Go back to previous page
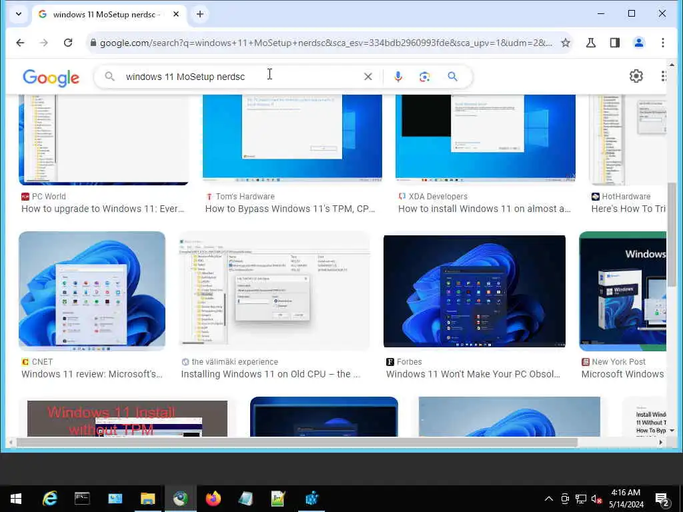The width and height of the screenshot is (683, 512). (20, 43)
